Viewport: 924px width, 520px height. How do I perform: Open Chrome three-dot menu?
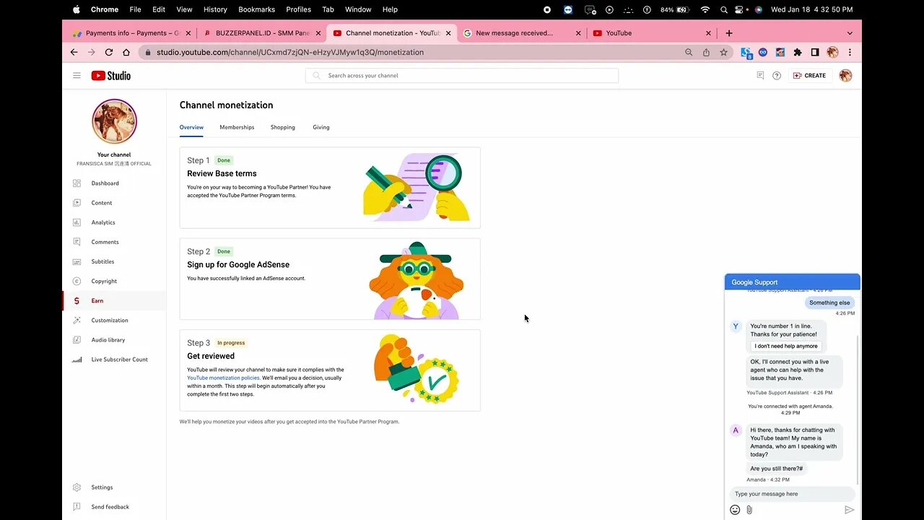850,52
